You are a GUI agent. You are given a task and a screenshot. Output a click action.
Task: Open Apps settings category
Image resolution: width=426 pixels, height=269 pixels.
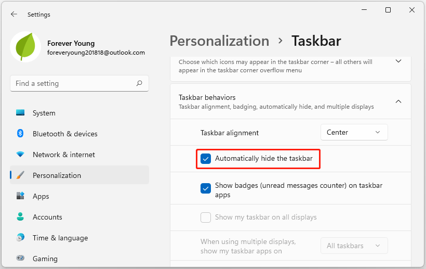point(79,196)
